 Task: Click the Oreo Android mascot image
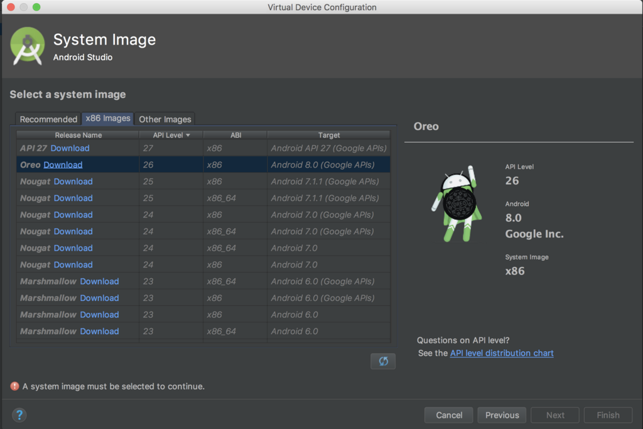[457, 204]
